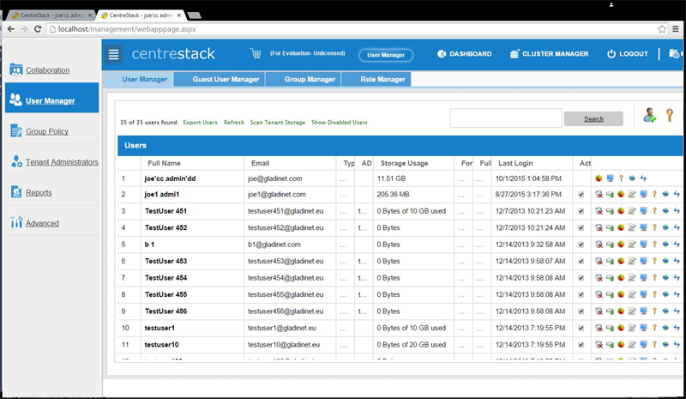Viewport: 686px width, 399px height.
Task: Open the hamburger menu beside the centrestack logo
Action: [x=114, y=54]
